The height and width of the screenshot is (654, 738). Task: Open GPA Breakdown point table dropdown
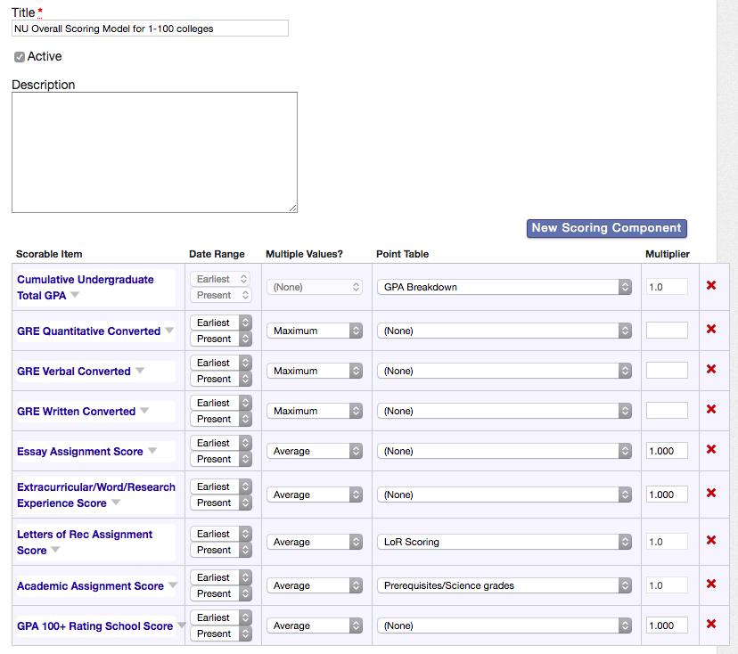tap(504, 287)
